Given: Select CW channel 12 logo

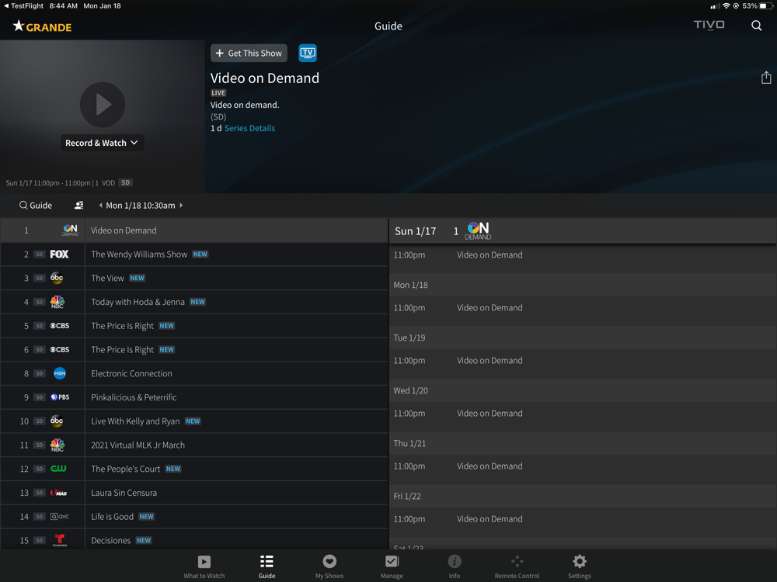Looking at the screenshot, I should coord(58,468).
